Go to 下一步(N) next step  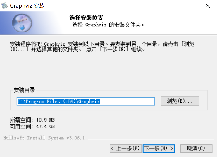[159, 149]
